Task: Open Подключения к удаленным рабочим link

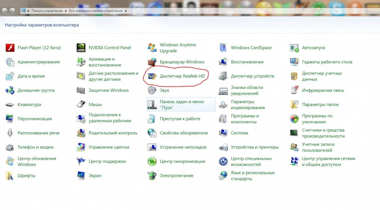Action: 110,118
